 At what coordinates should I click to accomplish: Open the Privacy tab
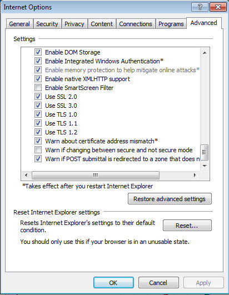point(74,24)
